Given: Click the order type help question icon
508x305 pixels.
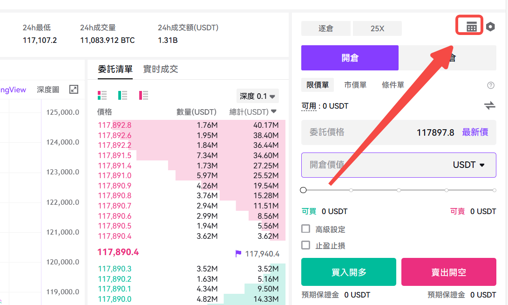Looking at the screenshot, I should pyautogui.click(x=490, y=85).
